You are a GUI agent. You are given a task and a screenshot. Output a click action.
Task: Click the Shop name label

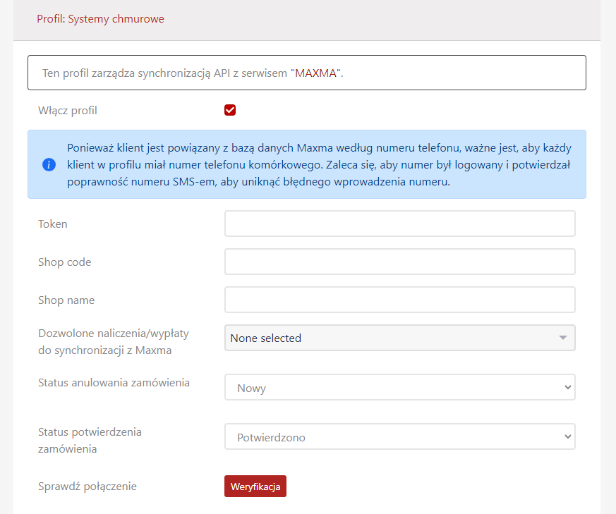coord(66,300)
